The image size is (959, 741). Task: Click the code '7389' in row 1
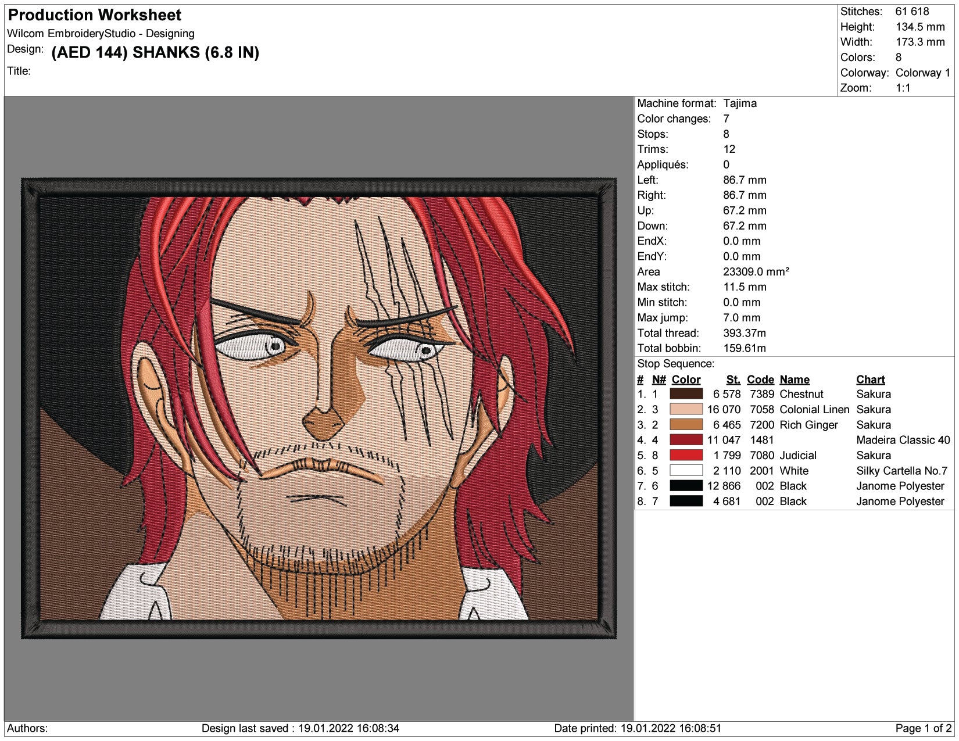tap(761, 394)
